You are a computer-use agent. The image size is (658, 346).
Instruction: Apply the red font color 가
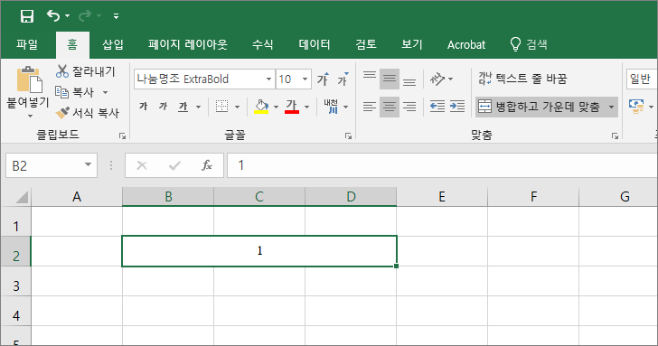(x=292, y=107)
